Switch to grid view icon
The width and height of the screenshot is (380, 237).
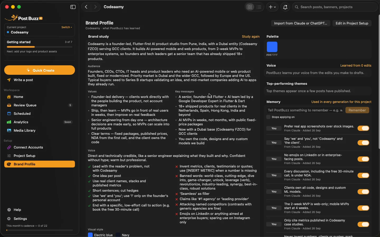click(250, 7)
